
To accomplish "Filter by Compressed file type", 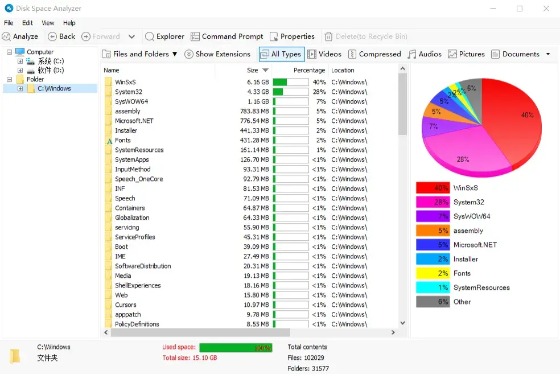I will pyautogui.click(x=374, y=54).
